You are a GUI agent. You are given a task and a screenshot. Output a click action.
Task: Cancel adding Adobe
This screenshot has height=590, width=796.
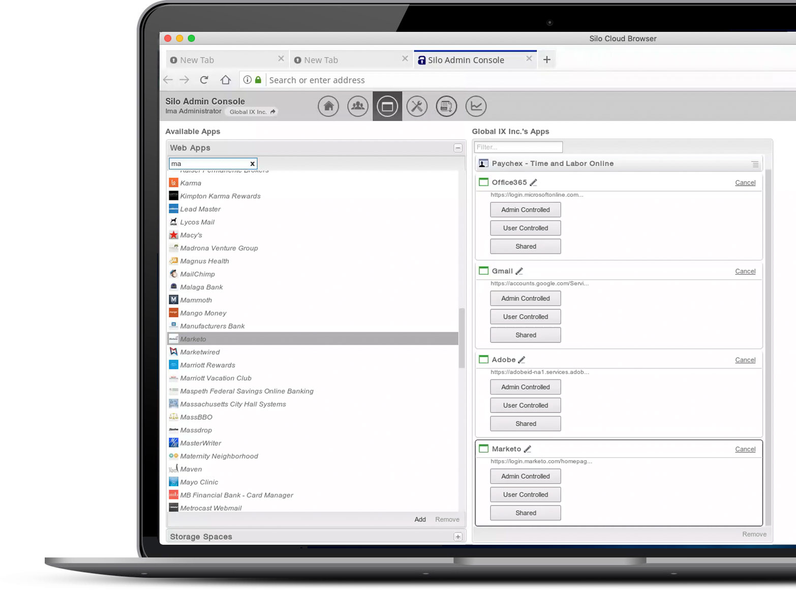pos(745,360)
